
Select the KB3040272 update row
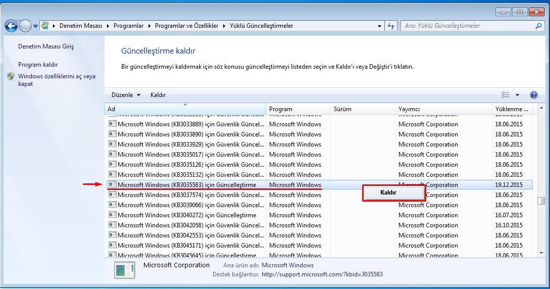click(x=187, y=215)
